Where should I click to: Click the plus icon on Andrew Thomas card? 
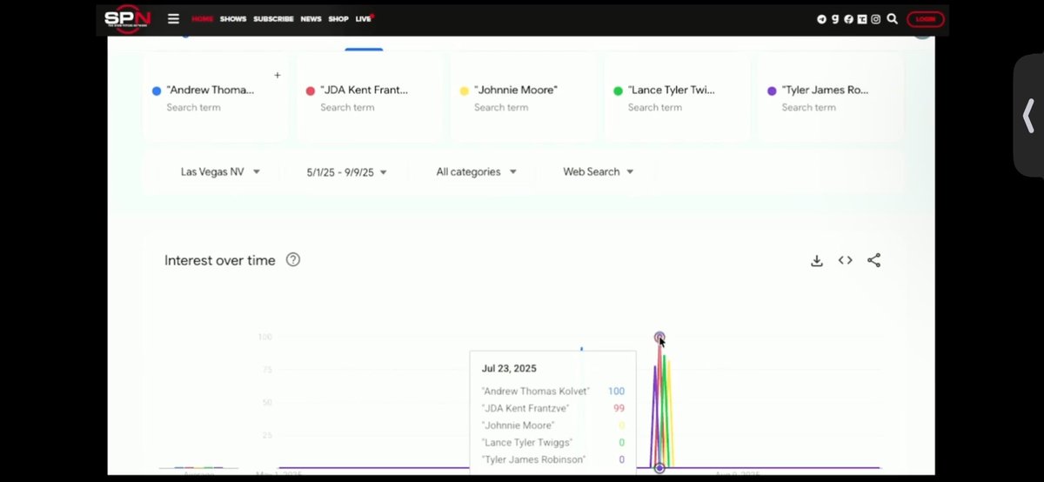278,76
